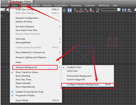Click the keyboard shortcut override toggle icon
Viewport: 136px width, 105px height.
tap(70, 10)
